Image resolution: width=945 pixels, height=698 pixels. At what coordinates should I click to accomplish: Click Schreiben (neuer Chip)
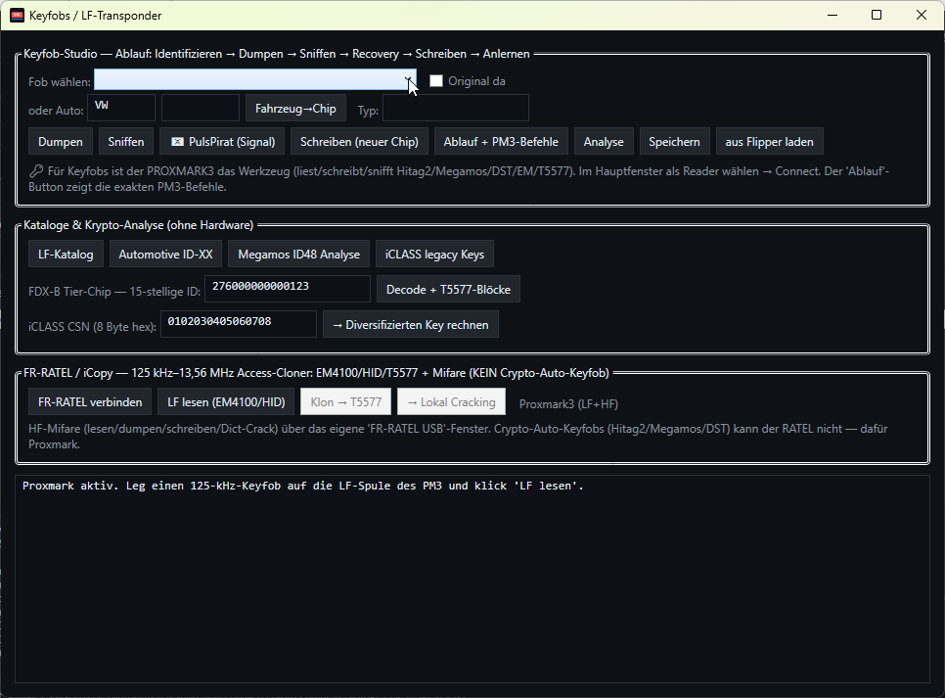click(x=359, y=142)
